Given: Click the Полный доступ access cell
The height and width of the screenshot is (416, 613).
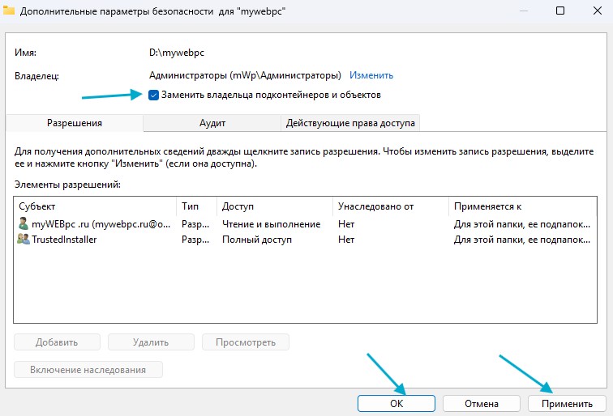Looking at the screenshot, I should tap(257, 240).
